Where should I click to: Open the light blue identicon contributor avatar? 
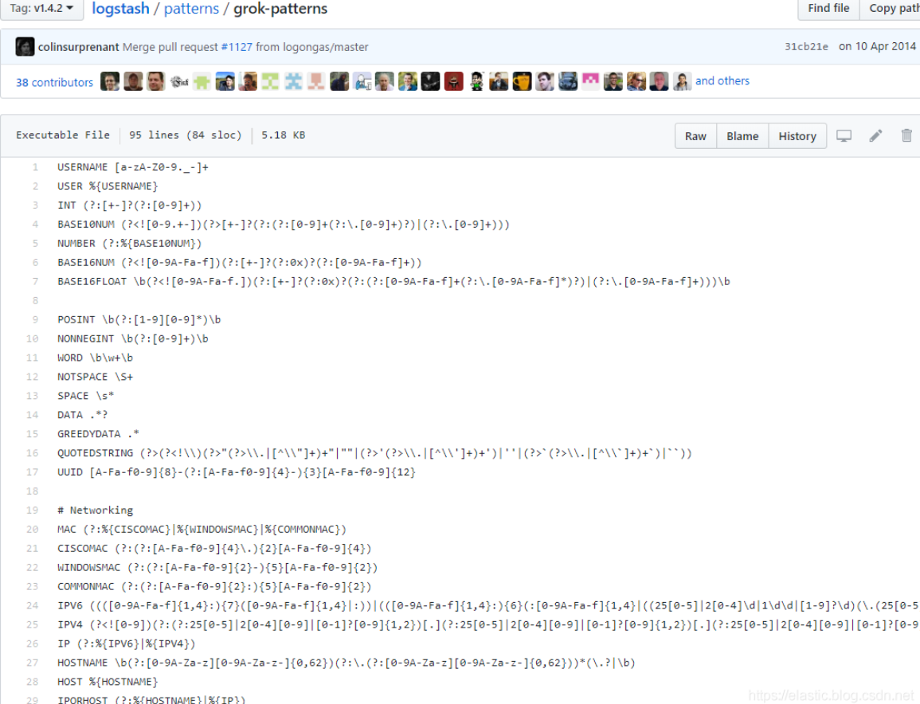tap(293, 81)
